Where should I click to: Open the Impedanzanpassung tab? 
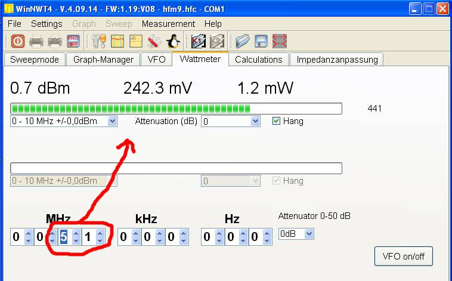point(337,60)
